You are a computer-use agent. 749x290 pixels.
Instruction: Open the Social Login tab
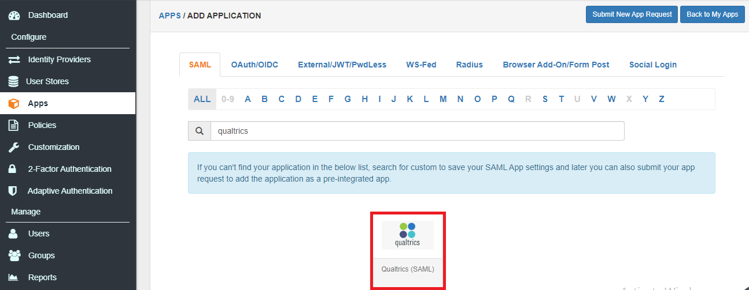coord(653,65)
